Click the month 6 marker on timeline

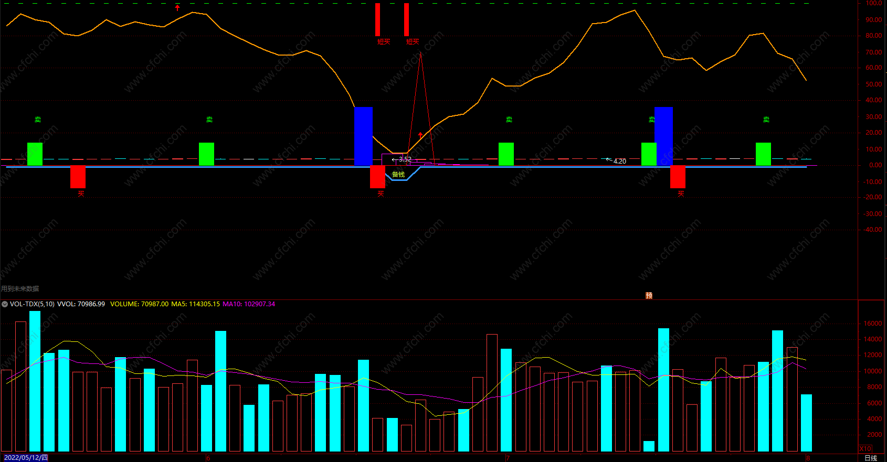click(208, 458)
